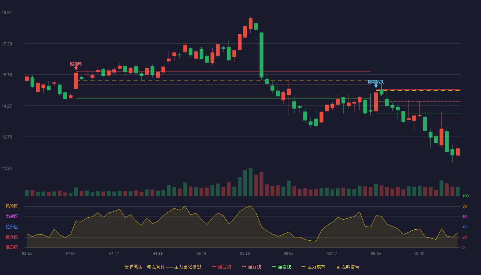Click the magenta 60 indicator scale label
Image resolution: width=481 pixels, height=275 pixels.
pyautogui.click(x=465, y=217)
